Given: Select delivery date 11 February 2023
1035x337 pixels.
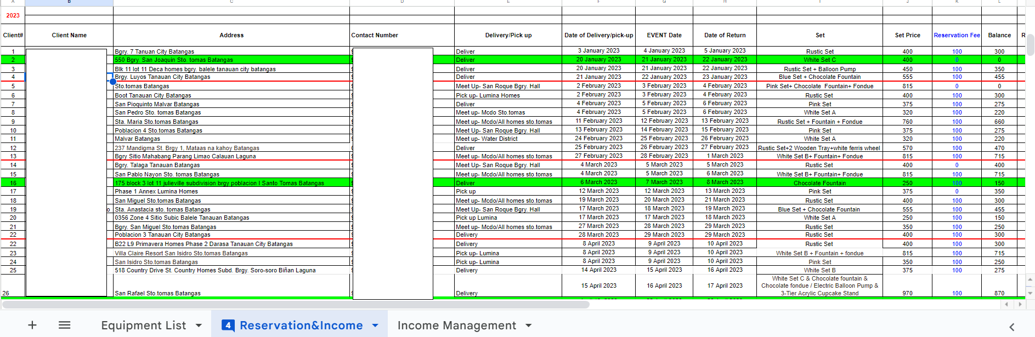Looking at the screenshot, I should coord(599,121).
